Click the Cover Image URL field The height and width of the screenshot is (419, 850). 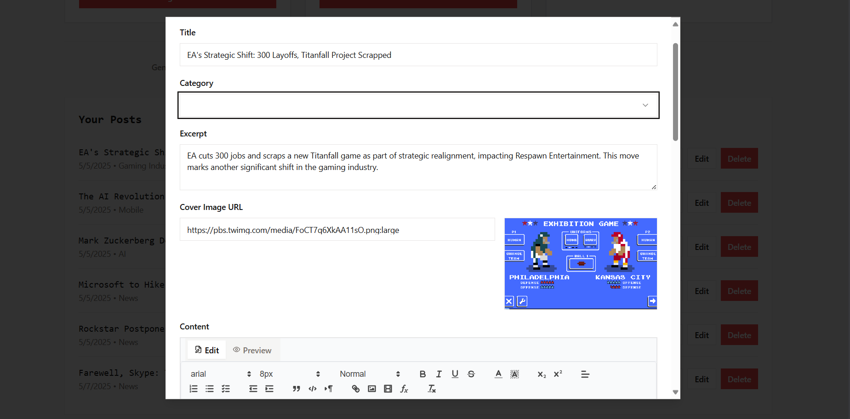click(337, 230)
